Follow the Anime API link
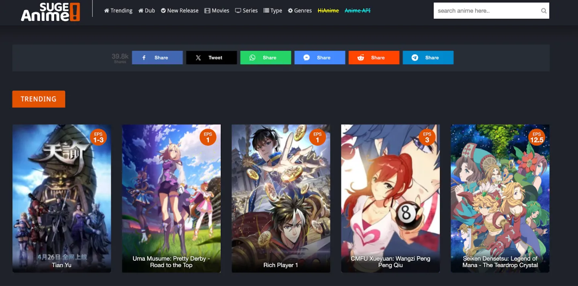578x286 pixels. [358, 10]
